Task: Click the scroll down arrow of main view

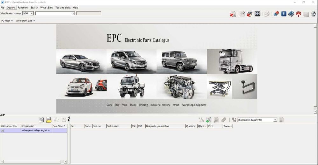Action: click(x=315, y=112)
